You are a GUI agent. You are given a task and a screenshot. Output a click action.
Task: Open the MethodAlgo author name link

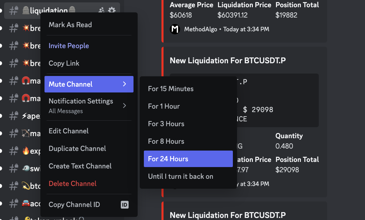coord(200,29)
